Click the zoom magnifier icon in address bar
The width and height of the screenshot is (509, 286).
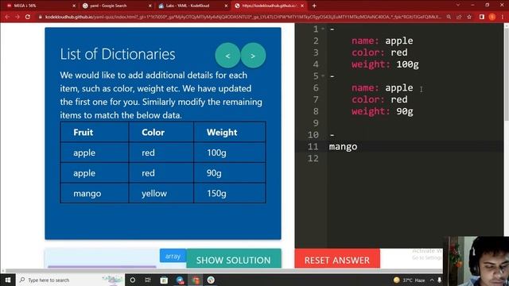coord(449,17)
